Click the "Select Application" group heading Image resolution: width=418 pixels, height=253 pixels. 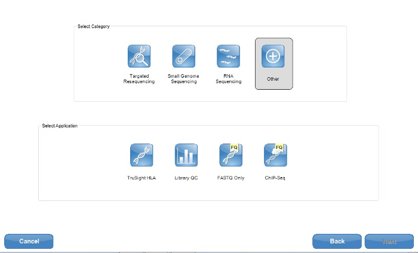click(60, 126)
